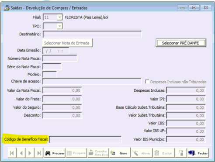Image resolution: width=215 pixels, height=162 pixels.
Task: Click the Data Emissão field
Action: (x=56, y=51)
